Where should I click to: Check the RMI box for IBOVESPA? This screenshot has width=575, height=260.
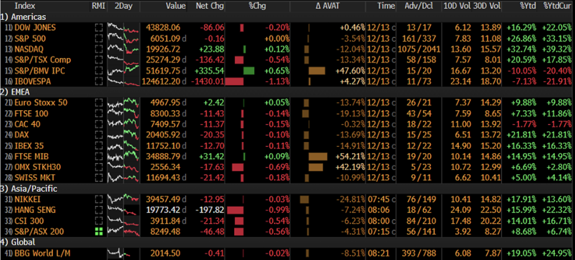coord(98,81)
